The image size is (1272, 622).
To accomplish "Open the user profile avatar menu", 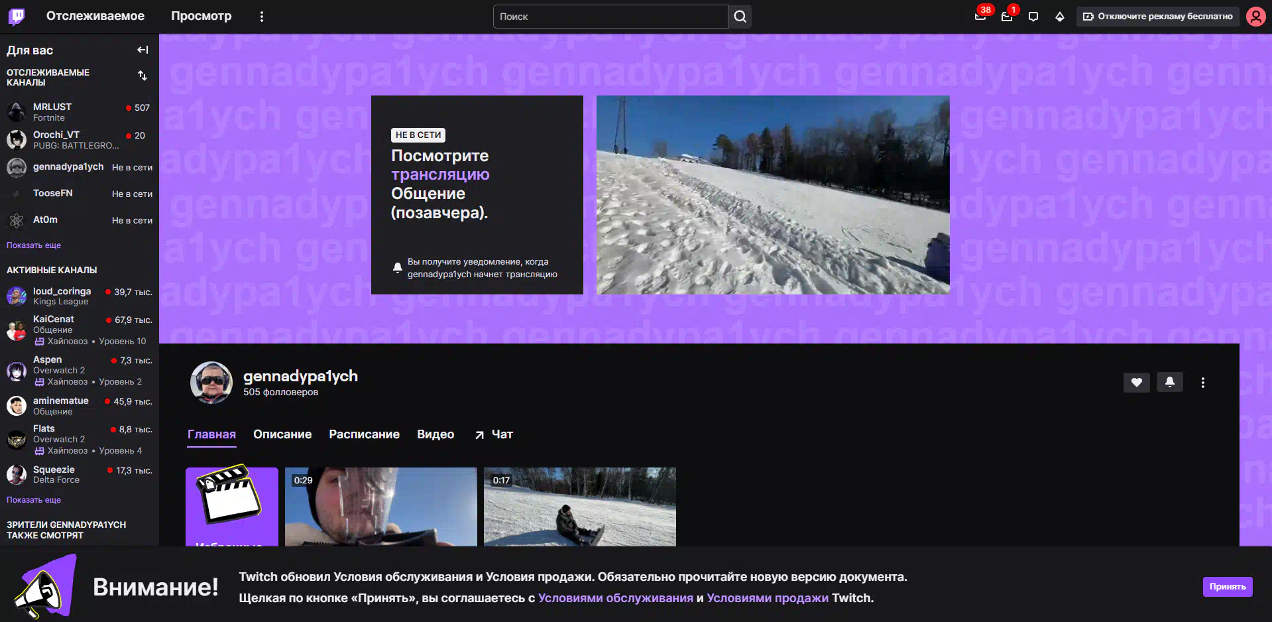I will tap(1256, 17).
